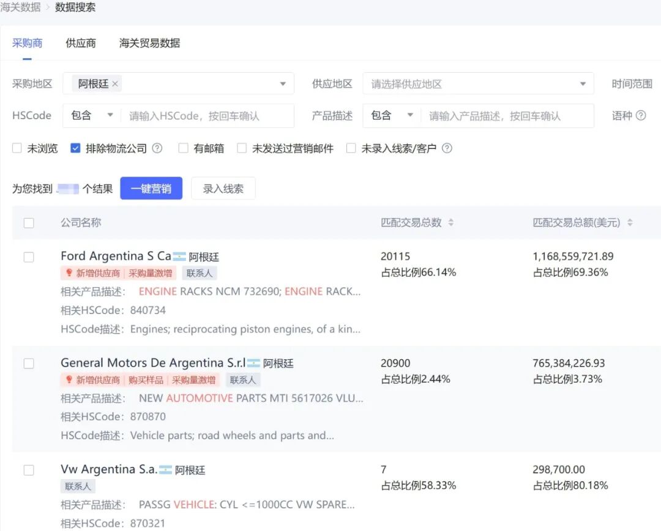
Task: Click 购买样品 tag on General Motors
Action: coord(146,380)
